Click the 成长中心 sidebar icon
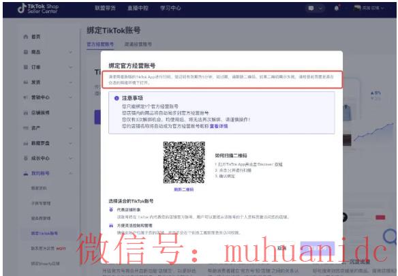 tap(26, 158)
